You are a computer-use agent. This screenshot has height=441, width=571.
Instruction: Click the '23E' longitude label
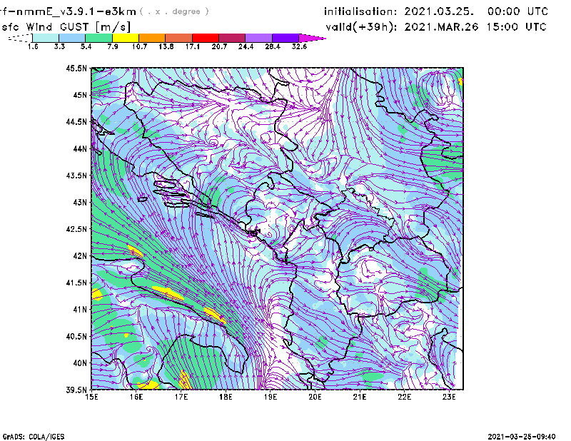pyautogui.click(x=449, y=397)
